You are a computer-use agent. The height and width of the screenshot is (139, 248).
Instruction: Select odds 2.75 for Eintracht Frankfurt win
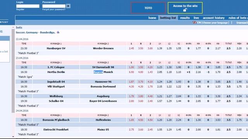click(131, 130)
